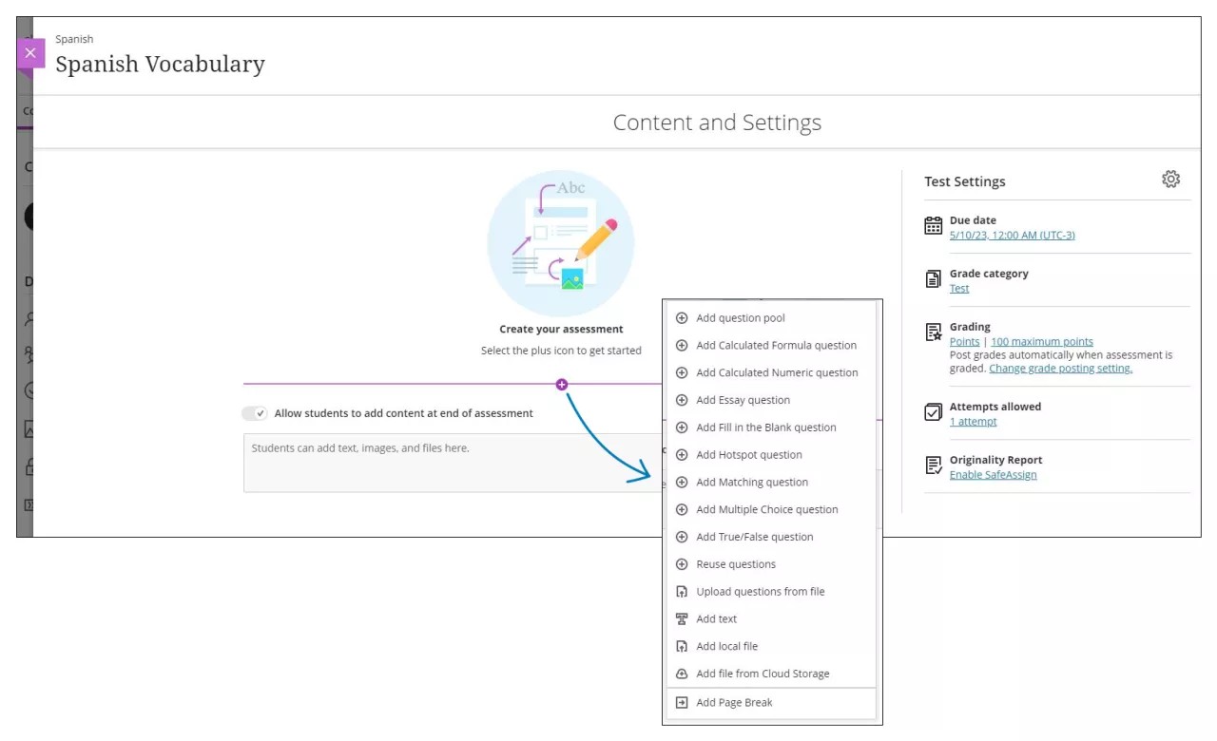Open the Test Settings gear icon
This screenshot has width=1217, height=741.
click(x=1170, y=180)
